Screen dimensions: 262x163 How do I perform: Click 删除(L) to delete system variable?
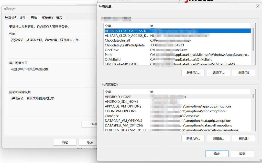point(243,138)
